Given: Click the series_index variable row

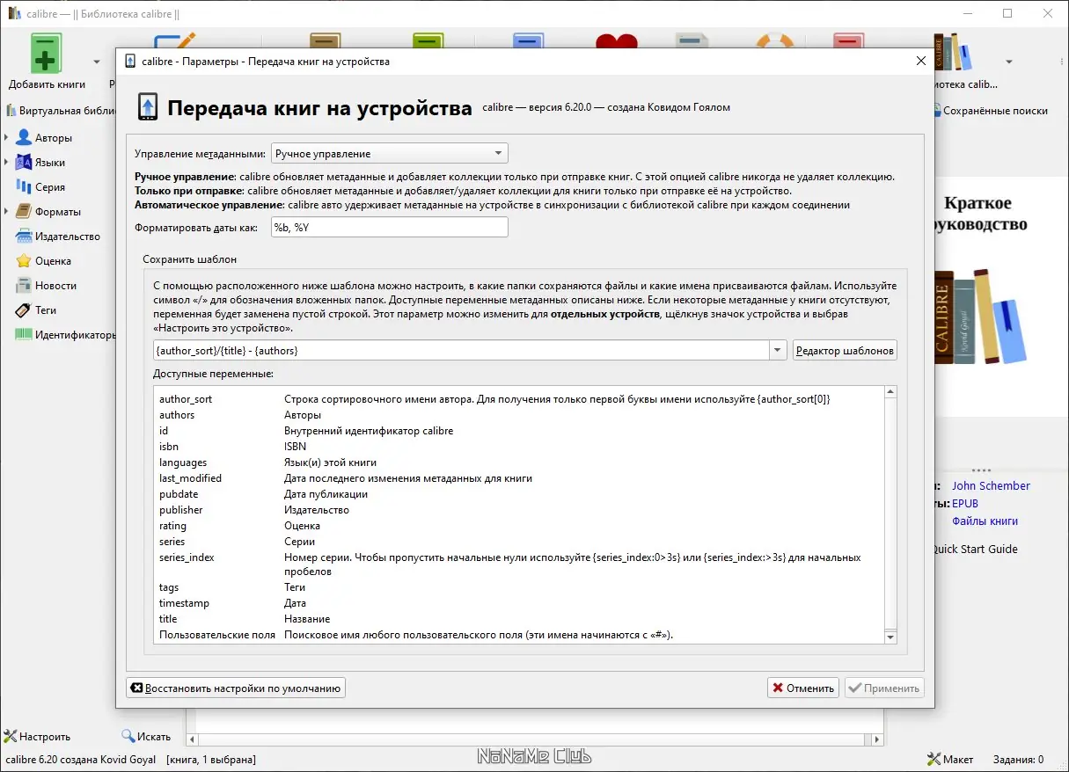Looking at the screenshot, I should (x=519, y=564).
